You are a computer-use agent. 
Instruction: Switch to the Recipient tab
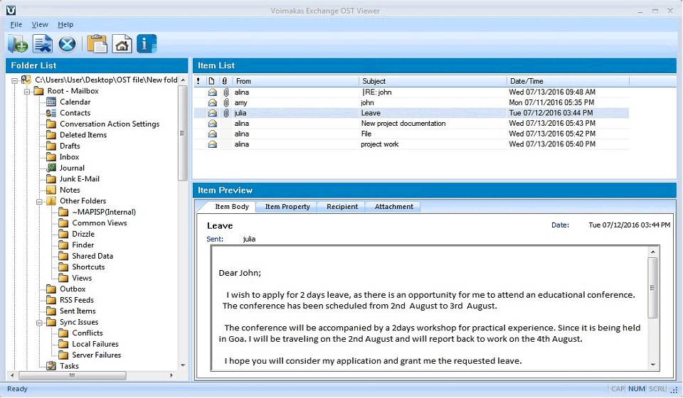point(342,207)
